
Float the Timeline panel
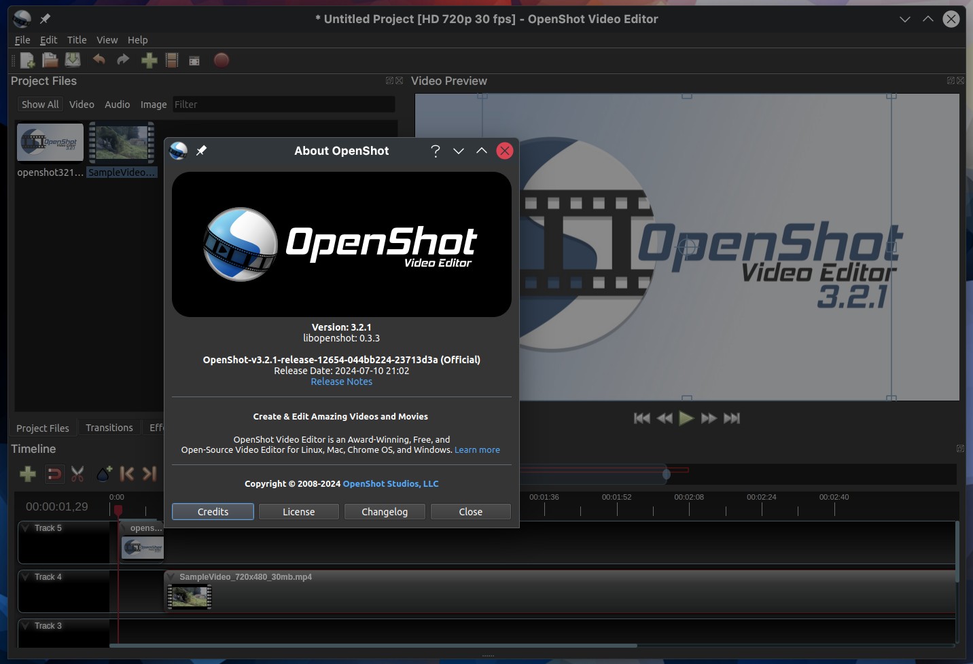point(960,449)
